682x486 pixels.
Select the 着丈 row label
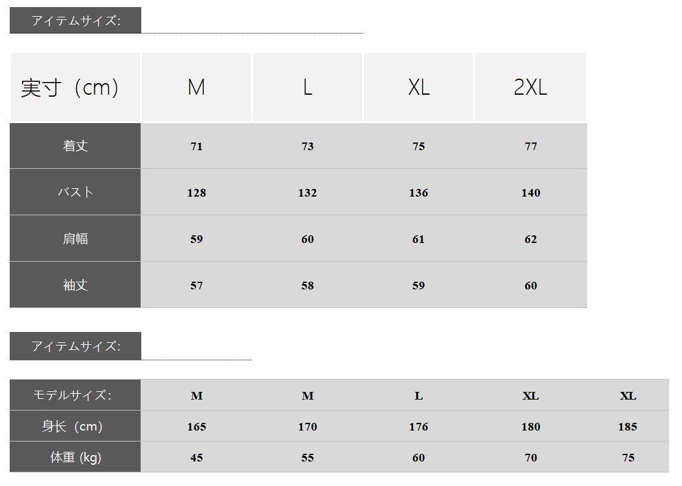click(x=75, y=146)
